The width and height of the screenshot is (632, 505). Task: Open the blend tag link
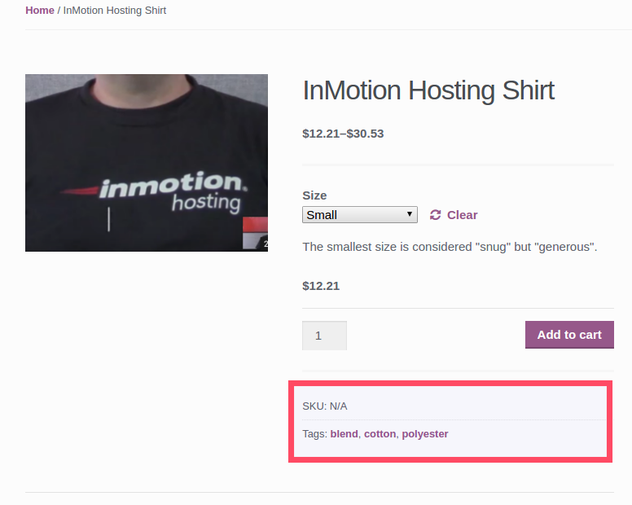[344, 434]
